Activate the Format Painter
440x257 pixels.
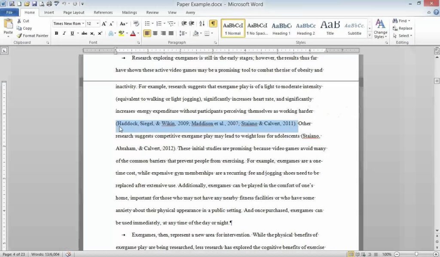33,36
